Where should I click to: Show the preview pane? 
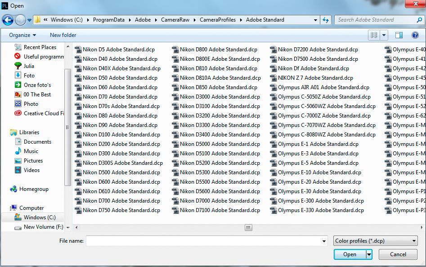tap(399, 35)
